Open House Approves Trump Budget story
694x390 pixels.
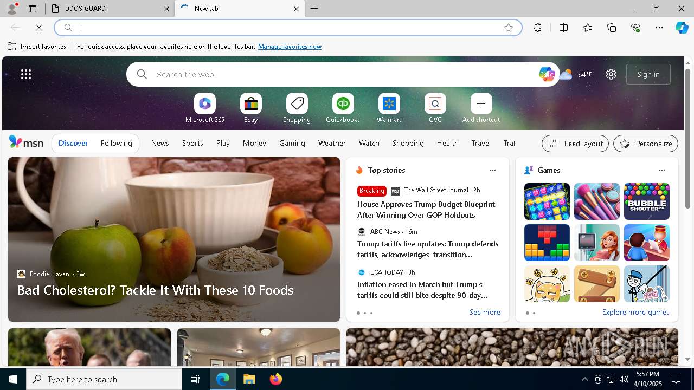(426, 210)
